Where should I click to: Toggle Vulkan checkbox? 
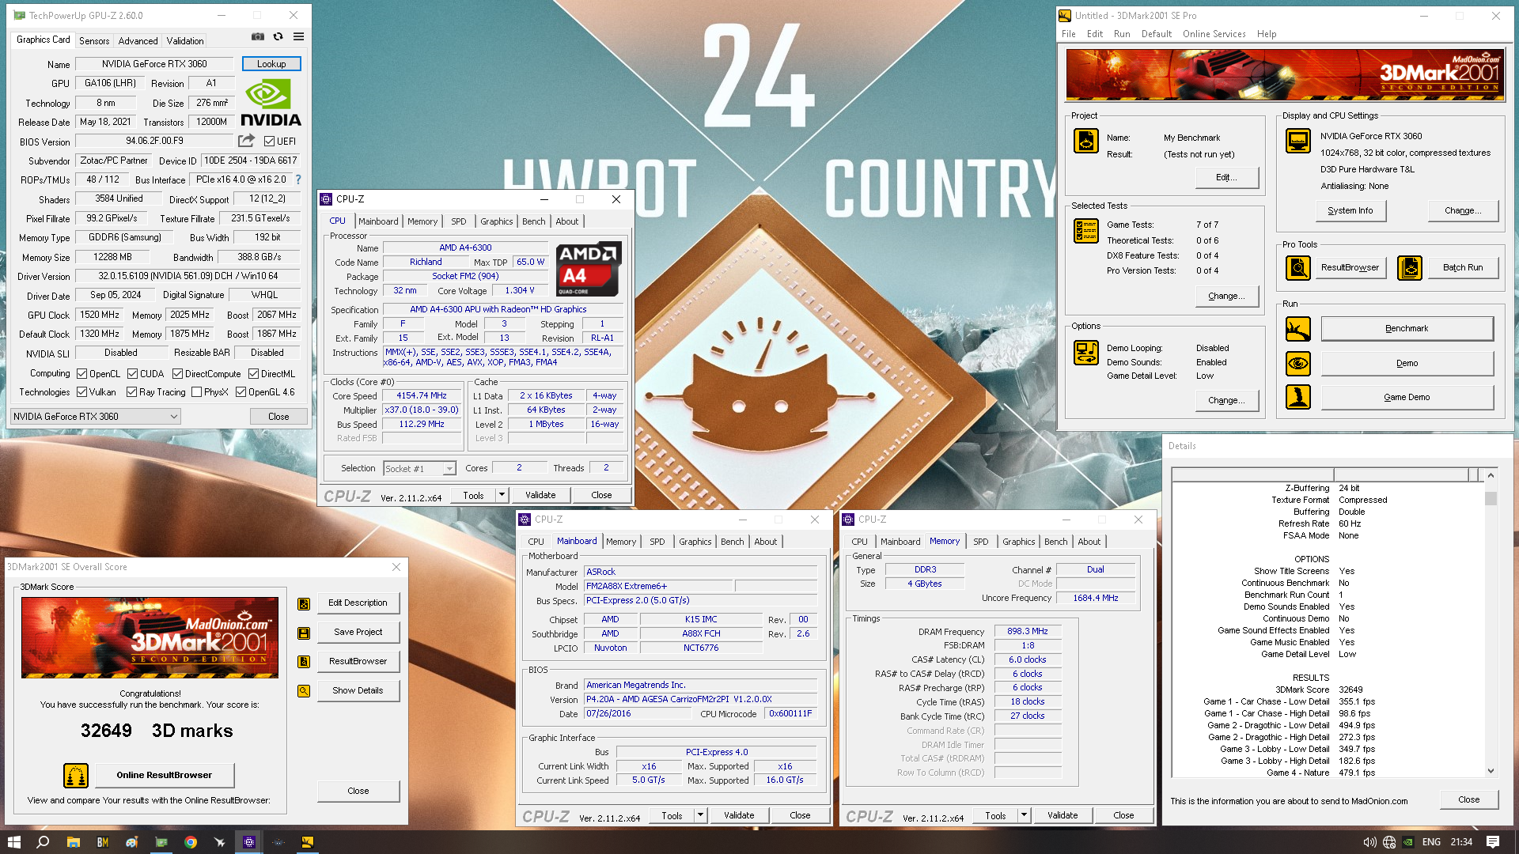pyautogui.click(x=81, y=392)
